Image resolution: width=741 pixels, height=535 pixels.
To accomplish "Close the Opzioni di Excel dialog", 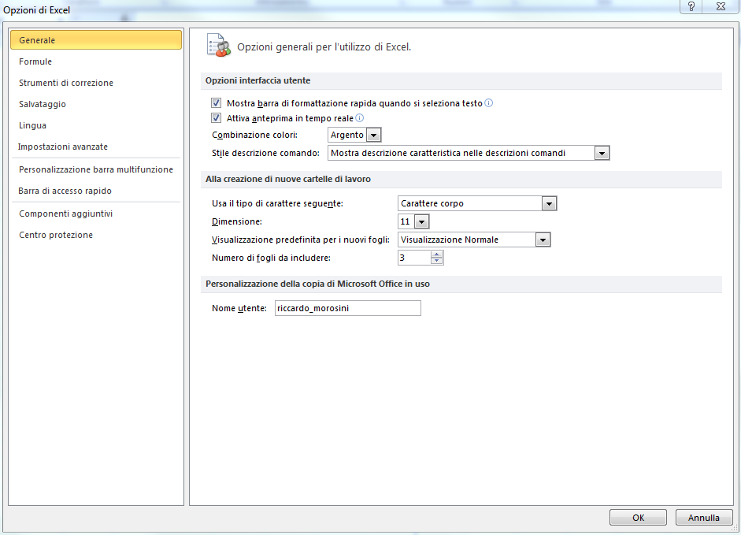I will click(x=721, y=6).
